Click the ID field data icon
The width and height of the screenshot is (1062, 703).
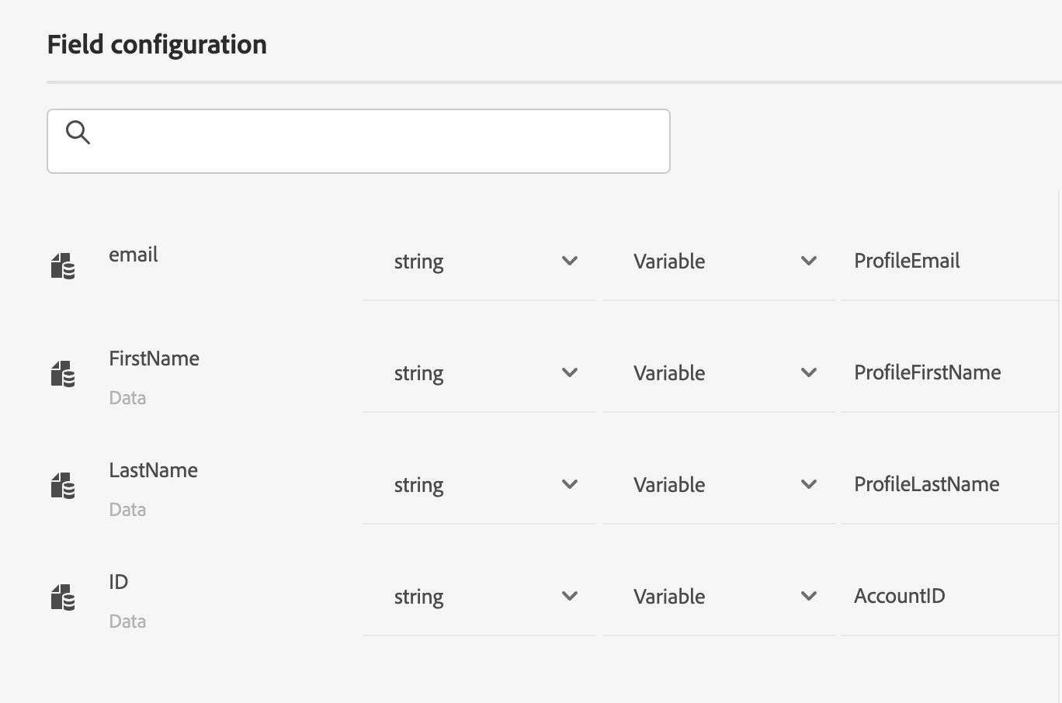point(63,597)
